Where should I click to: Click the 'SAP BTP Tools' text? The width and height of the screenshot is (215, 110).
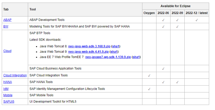click(40, 33)
